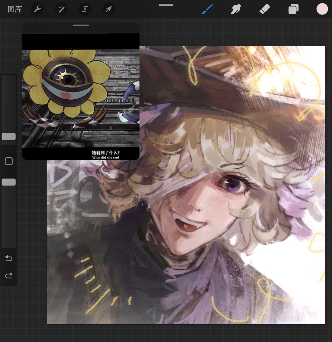This screenshot has width=332, height=342.
Task: Open the 图库 gallery
Action: 15,9
